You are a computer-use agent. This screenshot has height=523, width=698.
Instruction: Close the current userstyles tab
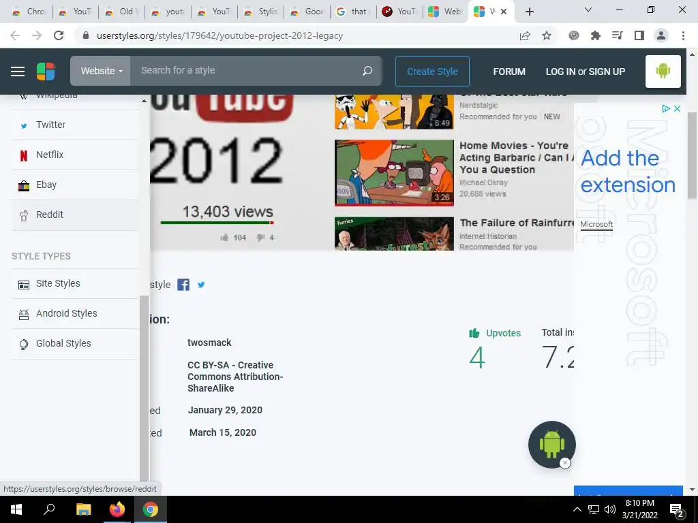(504, 12)
